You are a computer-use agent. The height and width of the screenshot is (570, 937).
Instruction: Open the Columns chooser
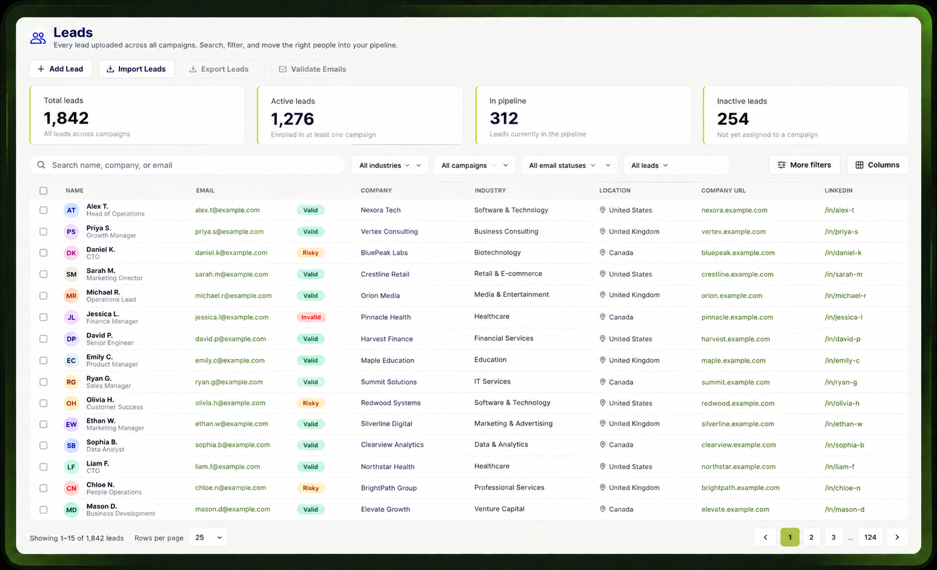878,165
